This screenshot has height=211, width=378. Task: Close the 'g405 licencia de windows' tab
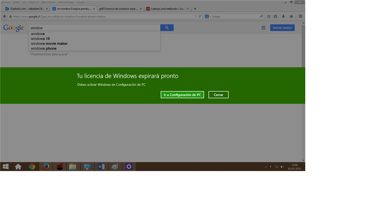pyautogui.click(x=141, y=9)
